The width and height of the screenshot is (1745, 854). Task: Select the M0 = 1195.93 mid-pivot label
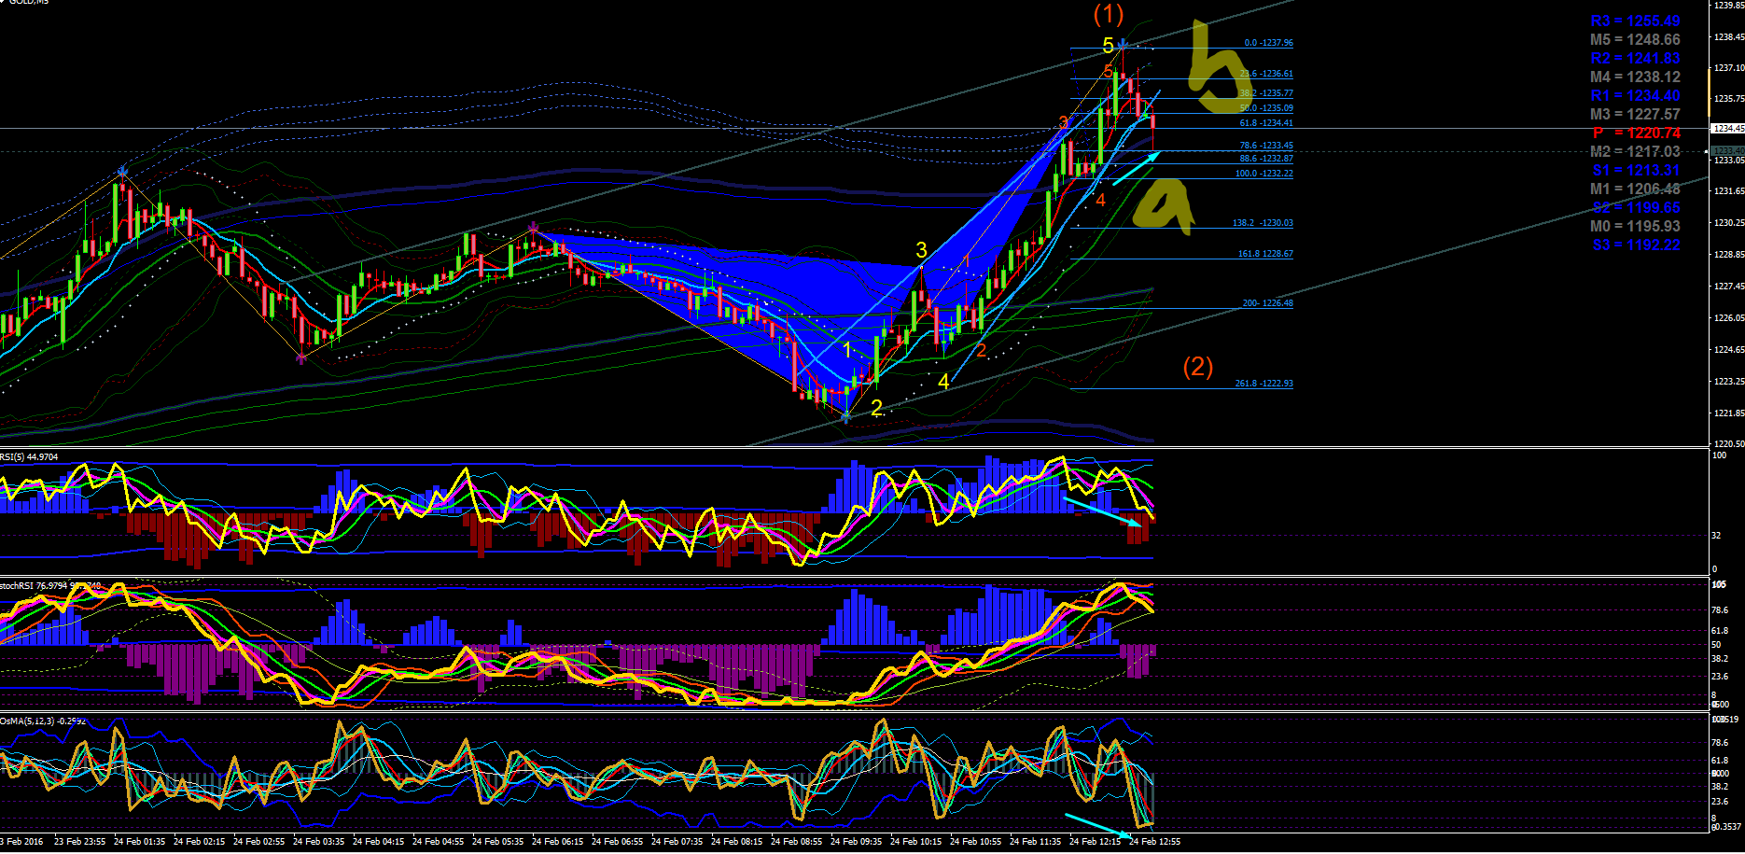click(1635, 226)
